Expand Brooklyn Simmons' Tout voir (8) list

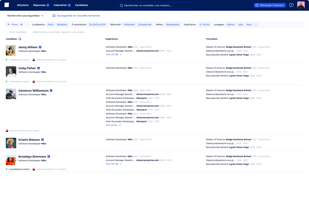click(x=113, y=164)
